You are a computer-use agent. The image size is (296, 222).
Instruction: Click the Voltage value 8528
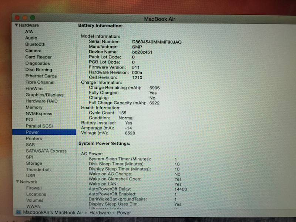[130, 133]
